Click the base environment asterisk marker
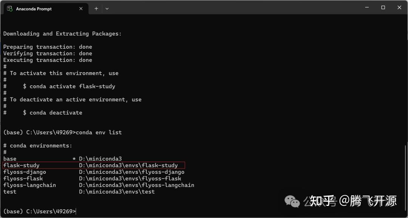 (74, 159)
